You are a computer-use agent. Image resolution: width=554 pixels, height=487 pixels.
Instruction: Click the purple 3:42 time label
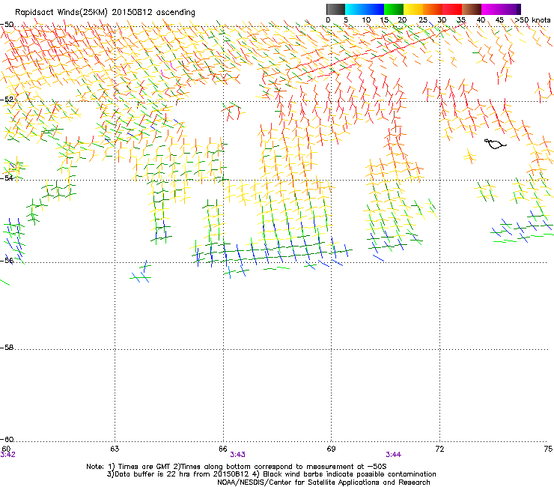click(x=7, y=455)
